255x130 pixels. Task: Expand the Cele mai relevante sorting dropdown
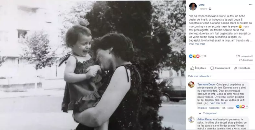pos(200,76)
